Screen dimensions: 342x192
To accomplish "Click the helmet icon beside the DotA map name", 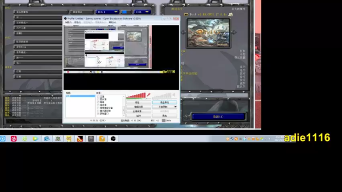I will pos(186,15).
